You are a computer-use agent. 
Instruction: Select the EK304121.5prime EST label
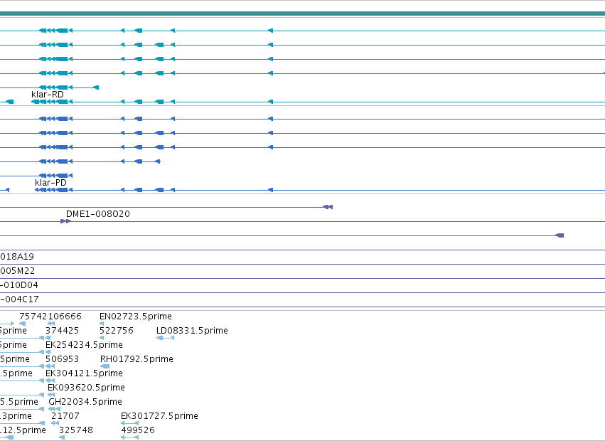pyautogui.click(x=84, y=373)
